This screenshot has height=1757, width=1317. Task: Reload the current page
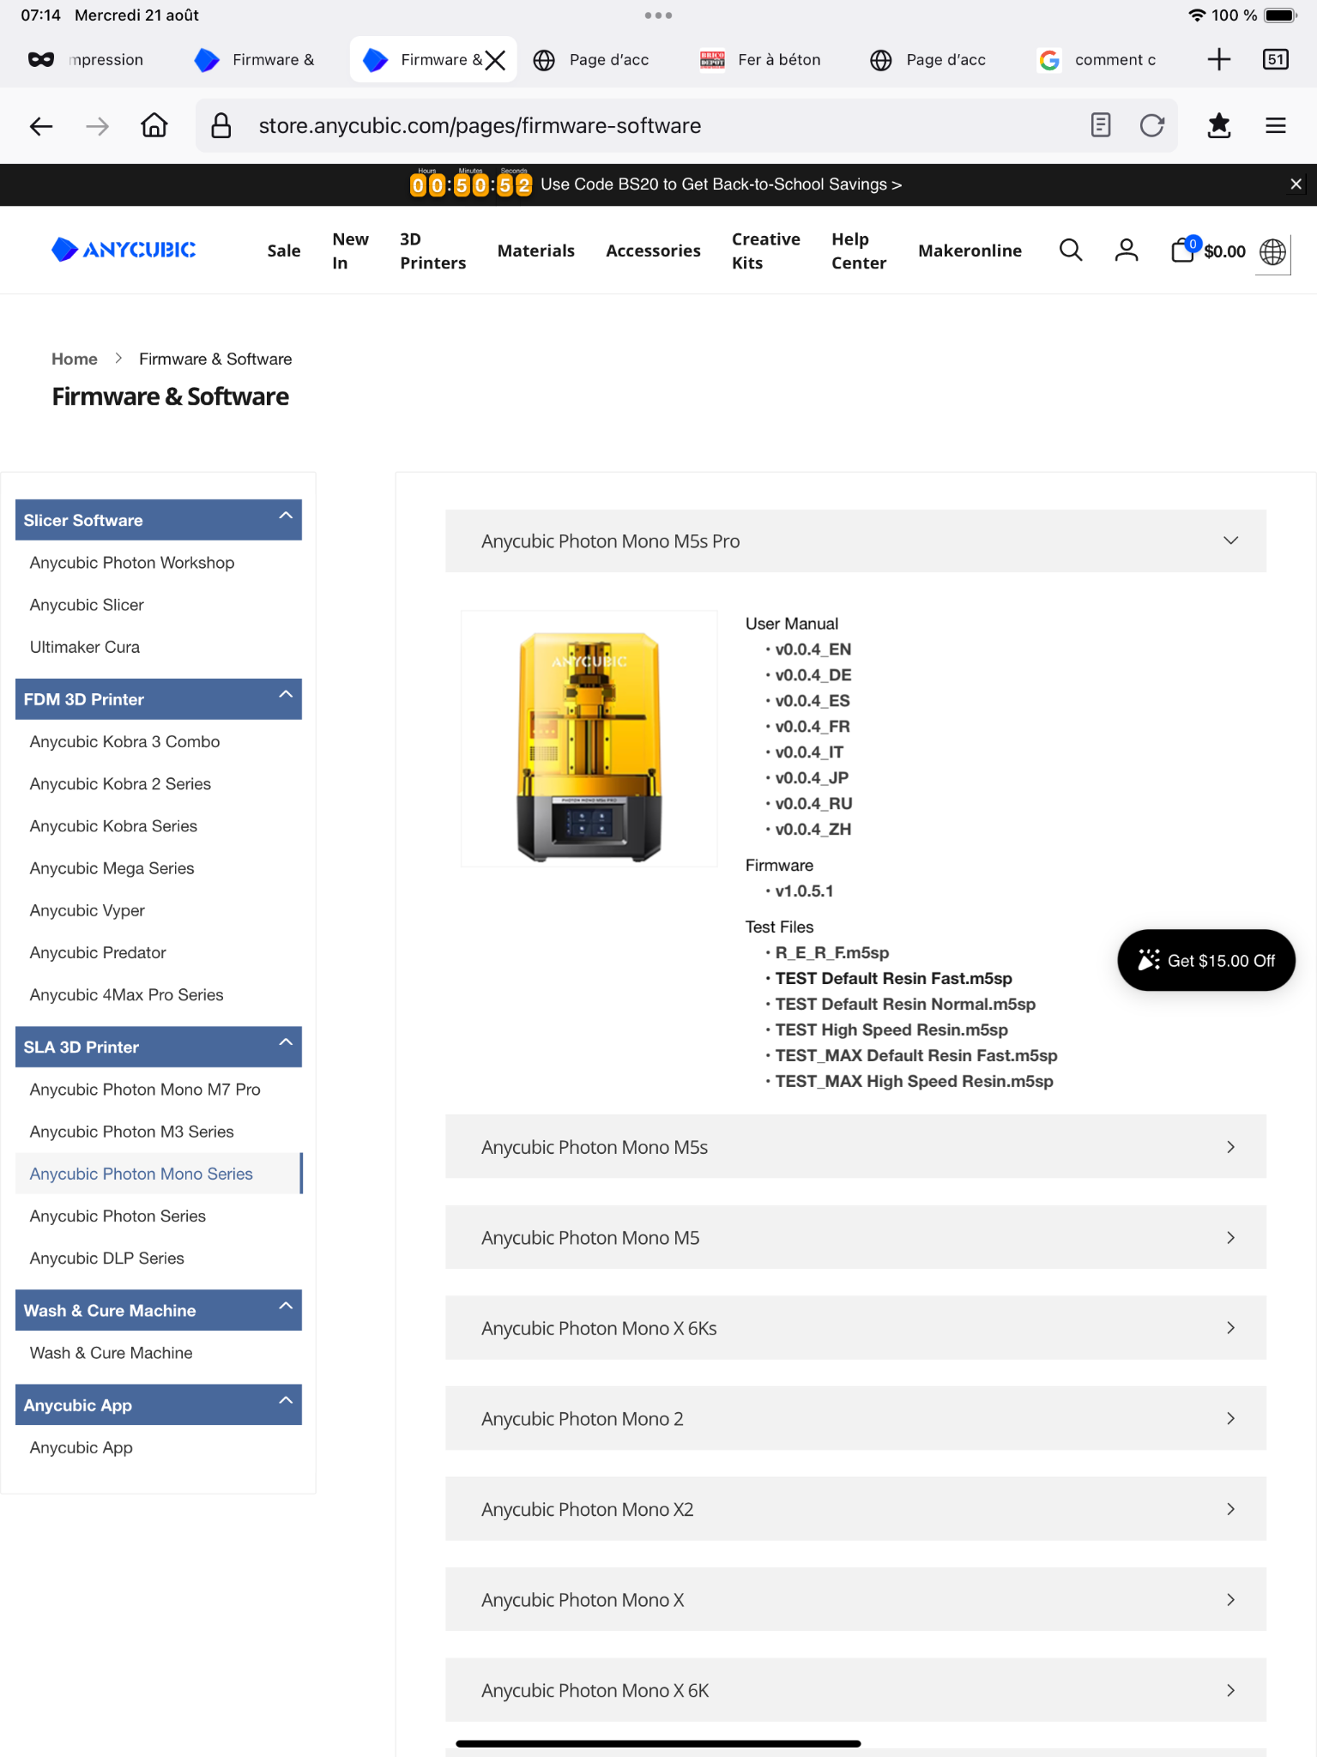pos(1152,125)
